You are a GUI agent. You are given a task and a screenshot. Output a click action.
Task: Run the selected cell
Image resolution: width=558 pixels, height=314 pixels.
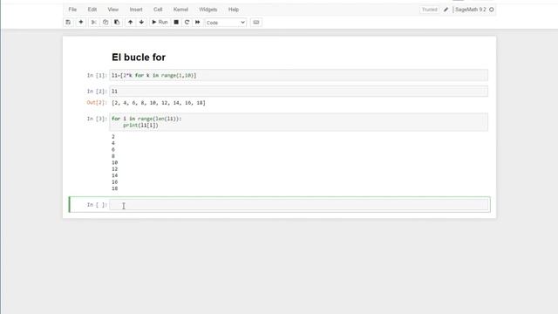pyautogui.click(x=160, y=22)
